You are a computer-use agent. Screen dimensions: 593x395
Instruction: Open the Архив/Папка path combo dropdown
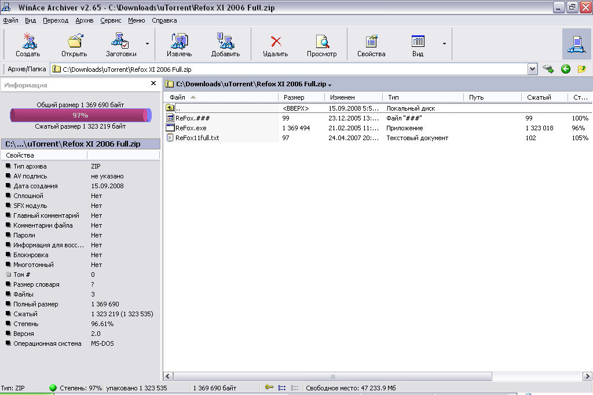pos(533,69)
